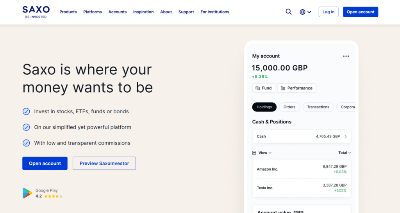Click the Log in button
This screenshot has width=400, height=213.
(329, 12)
